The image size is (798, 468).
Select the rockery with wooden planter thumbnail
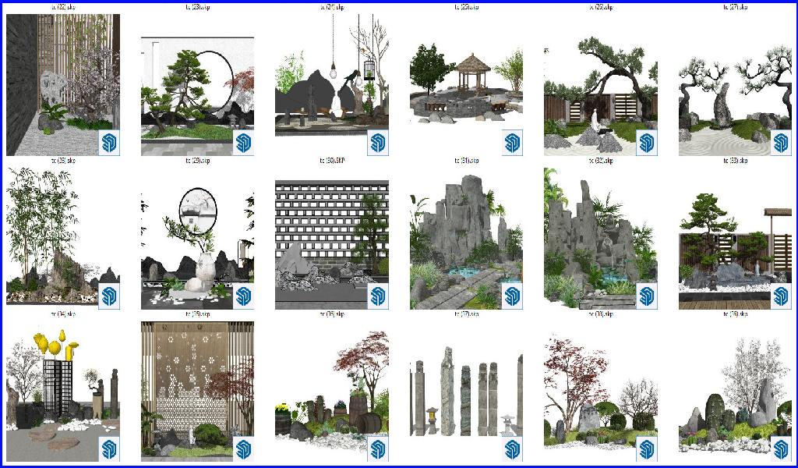click(600, 238)
